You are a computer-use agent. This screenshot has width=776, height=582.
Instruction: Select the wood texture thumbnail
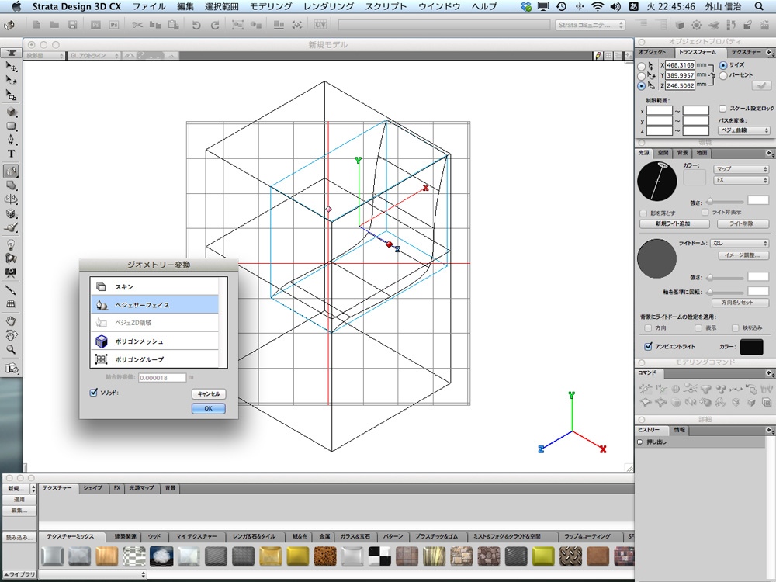pos(107,556)
